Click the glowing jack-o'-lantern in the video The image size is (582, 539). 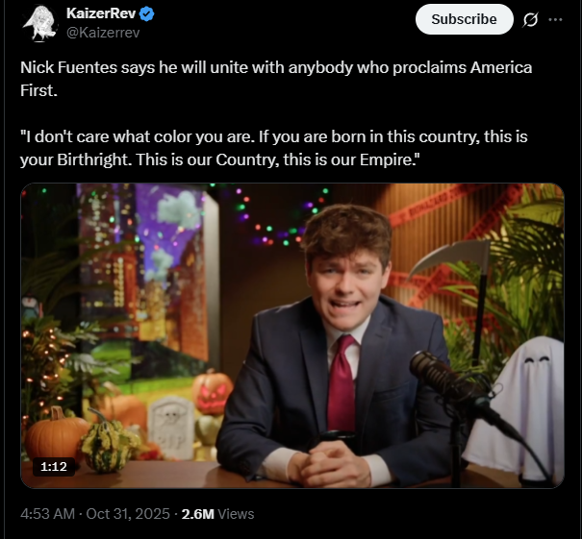coord(212,392)
